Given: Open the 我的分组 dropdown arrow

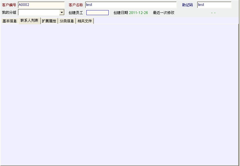Looking at the screenshot, I should pyautogui.click(x=62, y=12).
